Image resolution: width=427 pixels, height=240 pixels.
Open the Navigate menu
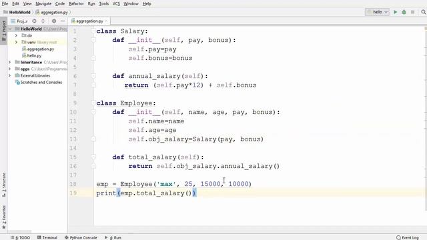click(43, 4)
